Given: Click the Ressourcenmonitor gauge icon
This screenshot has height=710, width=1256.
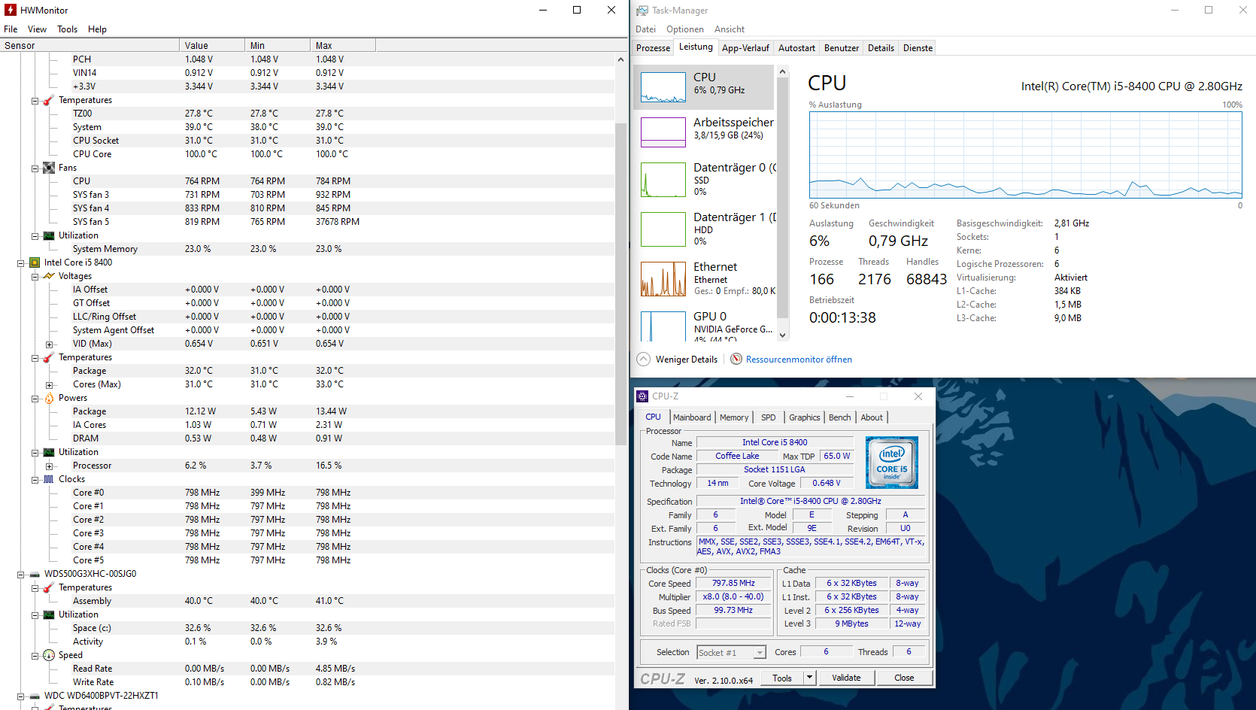Looking at the screenshot, I should 736,359.
